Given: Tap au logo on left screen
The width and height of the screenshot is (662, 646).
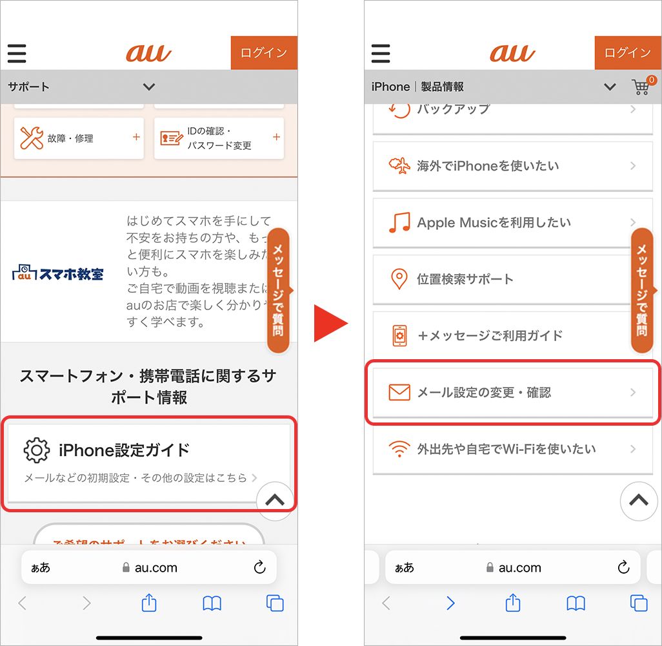Looking at the screenshot, I should point(148,53).
